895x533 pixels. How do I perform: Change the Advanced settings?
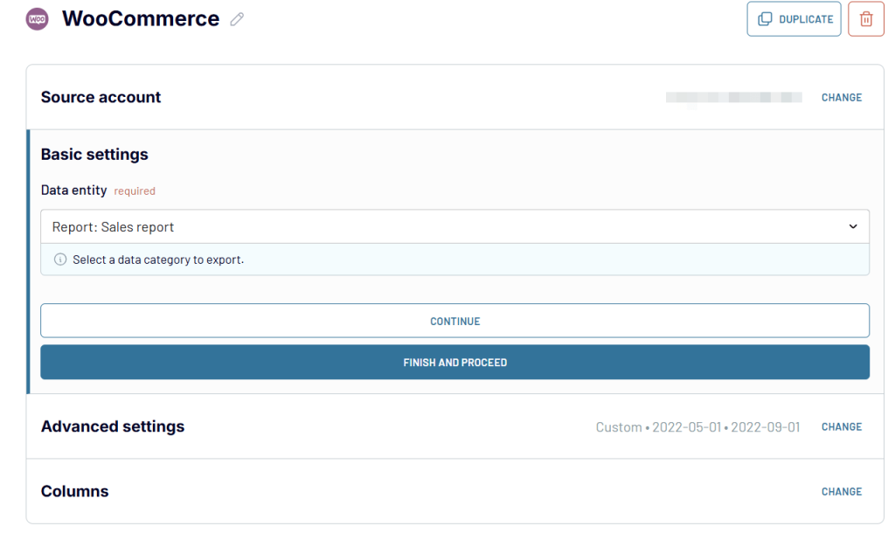[842, 427]
